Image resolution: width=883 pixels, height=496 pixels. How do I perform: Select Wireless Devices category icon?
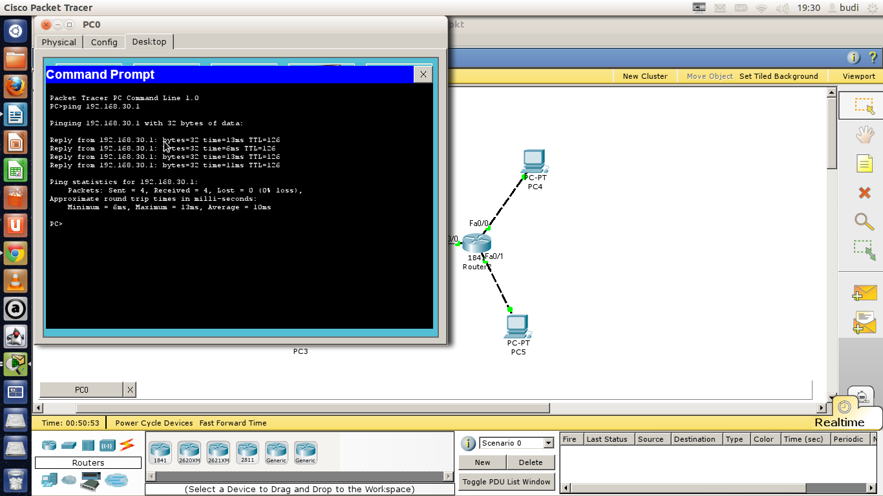[x=107, y=445]
